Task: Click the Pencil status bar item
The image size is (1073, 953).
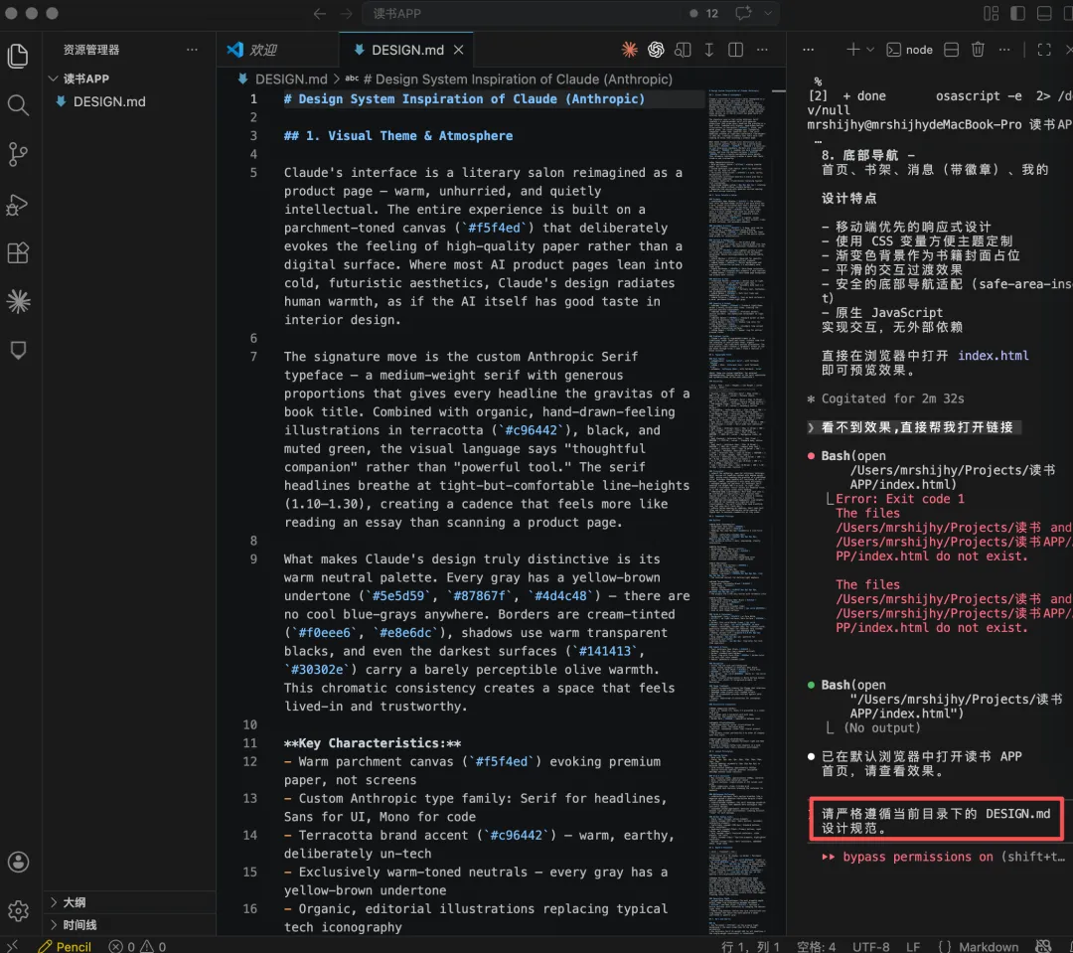Action: click(65, 945)
